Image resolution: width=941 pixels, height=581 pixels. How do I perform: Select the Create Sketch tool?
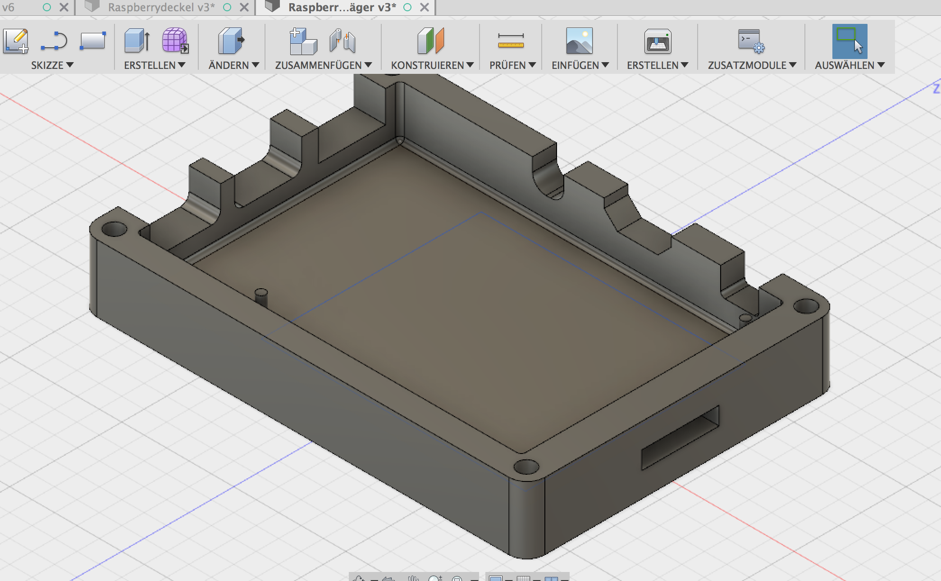[16, 41]
